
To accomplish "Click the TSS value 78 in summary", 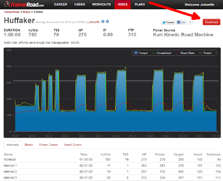I will tap(56, 35).
